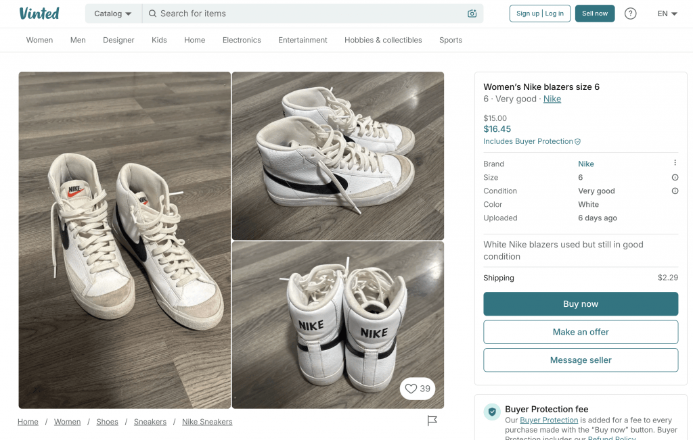Open the Women category tab
Image resolution: width=693 pixels, height=440 pixels.
(x=39, y=40)
